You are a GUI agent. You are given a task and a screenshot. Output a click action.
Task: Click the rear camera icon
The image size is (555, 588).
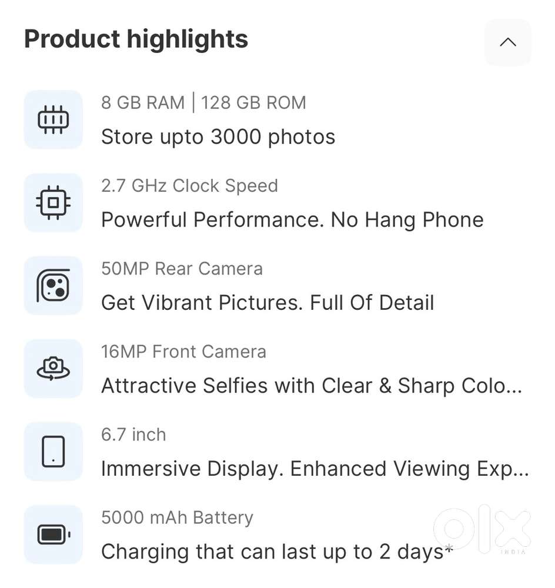tap(54, 286)
